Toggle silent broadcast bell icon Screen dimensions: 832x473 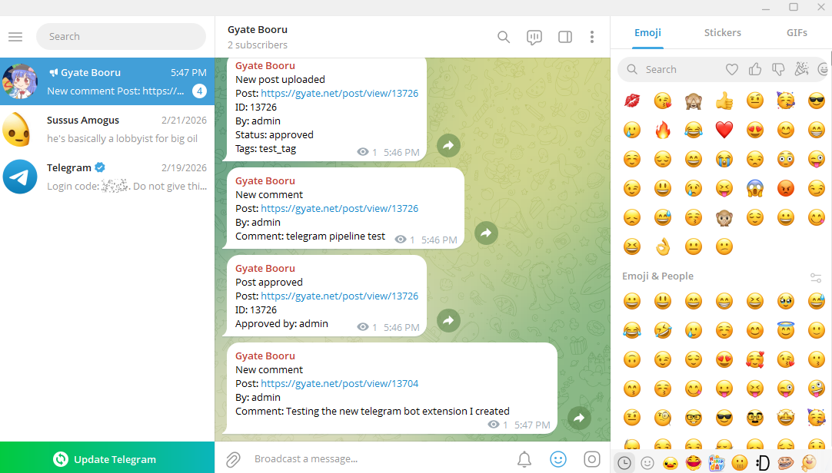524,459
